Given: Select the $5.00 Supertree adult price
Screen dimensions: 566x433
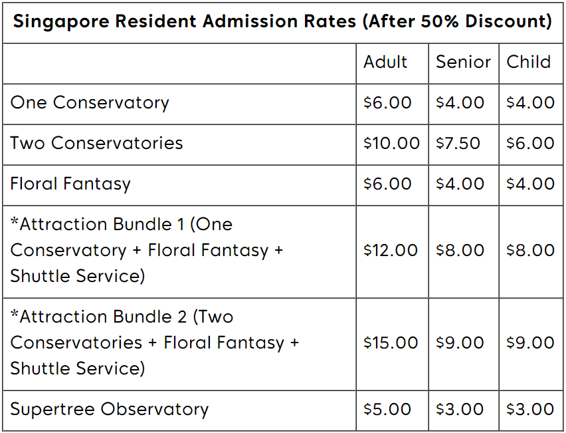Looking at the screenshot, I should click(387, 409).
